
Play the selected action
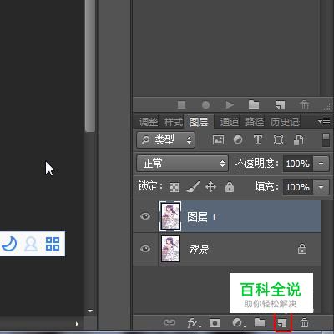(230, 105)
